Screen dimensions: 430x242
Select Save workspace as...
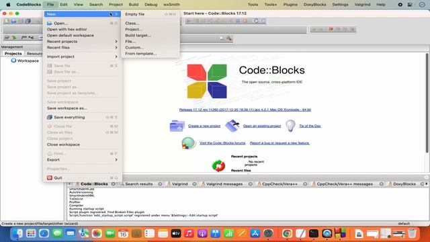pyautogui.click(x=82, y=108)
